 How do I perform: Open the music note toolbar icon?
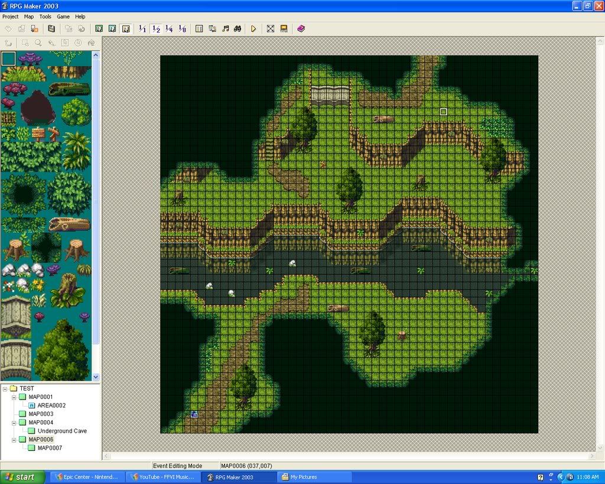tap(225, 28)
